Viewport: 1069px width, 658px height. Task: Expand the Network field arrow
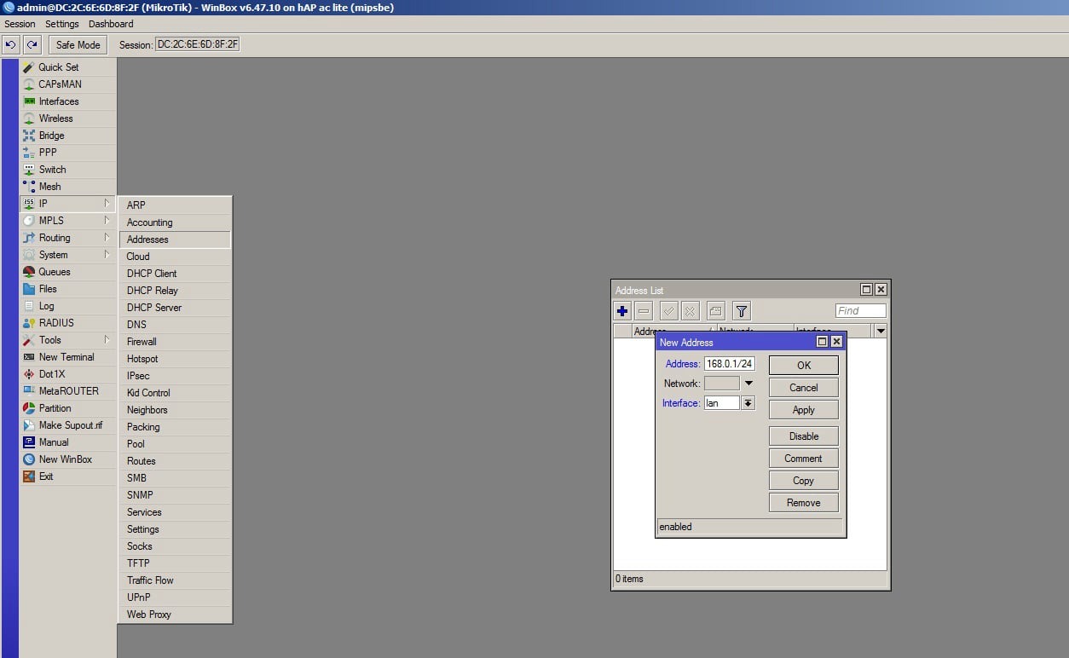748,384
